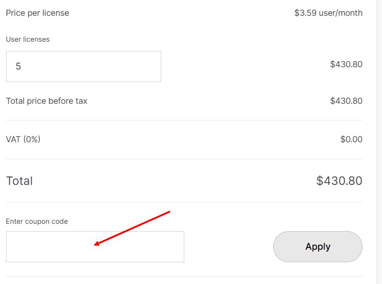Click inside the User licenses input field
Image resolution: width=382 pixels, height=284 pixels.
pyautogui.click(x=83, y=66)
